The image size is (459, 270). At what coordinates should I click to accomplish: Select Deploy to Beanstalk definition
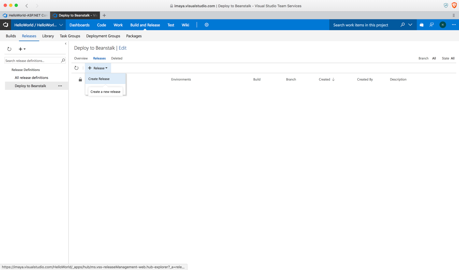30,86
